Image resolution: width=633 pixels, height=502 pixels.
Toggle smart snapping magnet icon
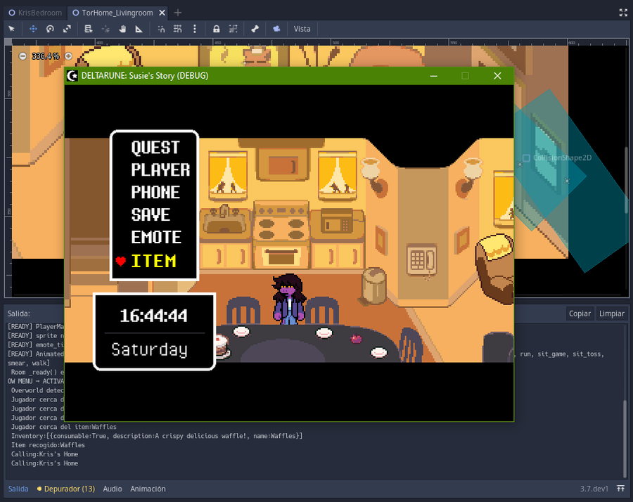click(161, 29)
